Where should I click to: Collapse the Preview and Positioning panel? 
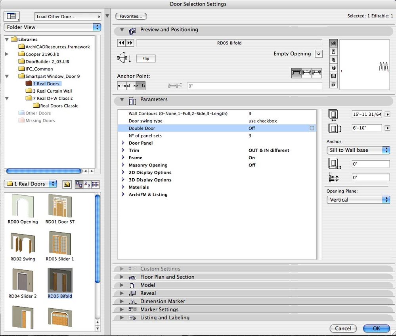click(122, 30)
